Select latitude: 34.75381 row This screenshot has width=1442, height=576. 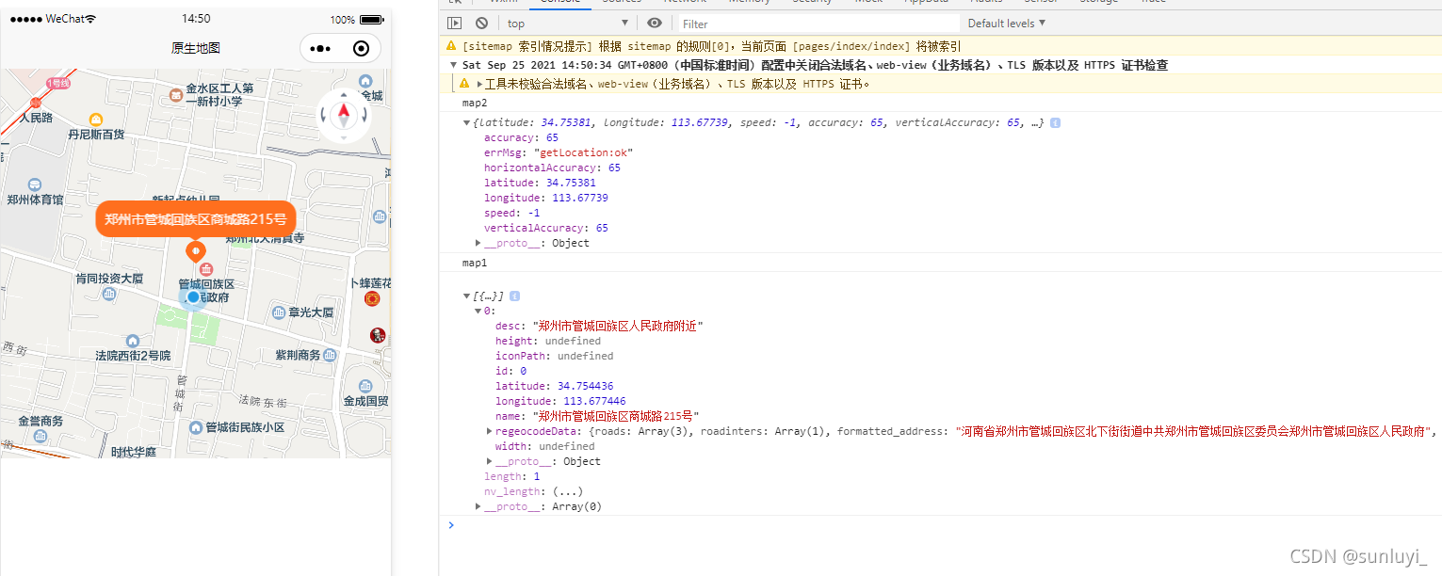540,183
